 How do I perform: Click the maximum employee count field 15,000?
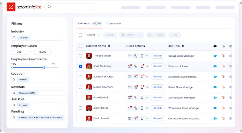[42, 52]
